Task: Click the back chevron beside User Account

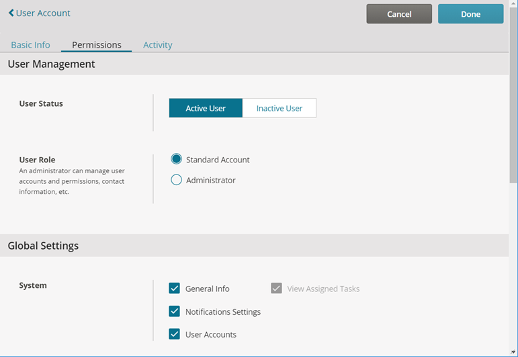Action: pyautogui.click(x=11, y=13)
